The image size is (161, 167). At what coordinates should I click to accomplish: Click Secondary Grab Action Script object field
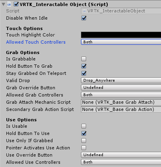point(121,109)
